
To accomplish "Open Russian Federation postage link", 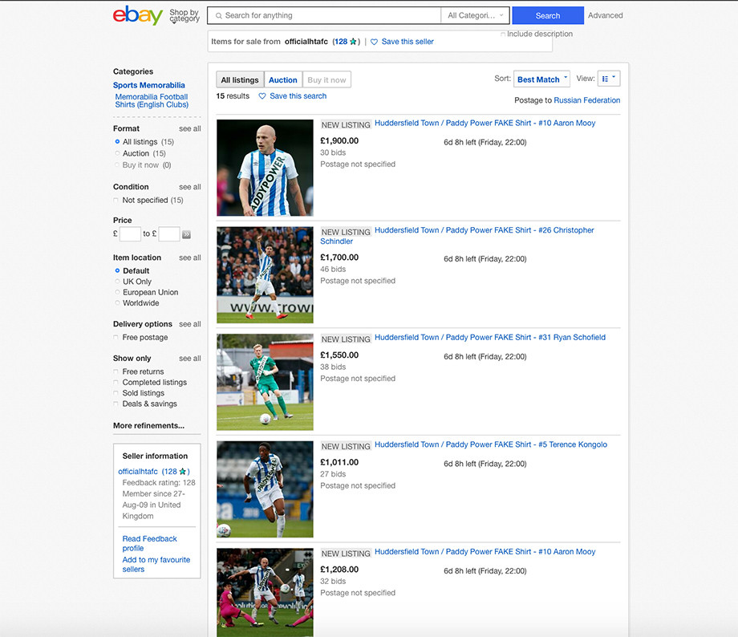I will click(x=587, y=100).
